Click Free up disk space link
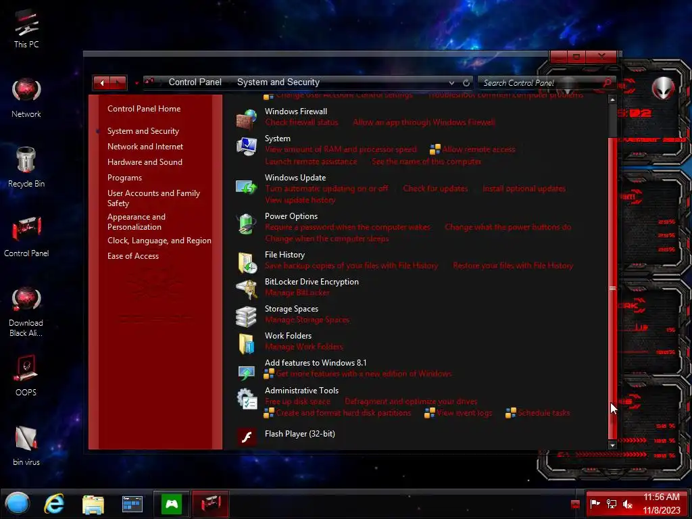Image resolution: width=692 pixels, height=519 pixels. [297, 401]
